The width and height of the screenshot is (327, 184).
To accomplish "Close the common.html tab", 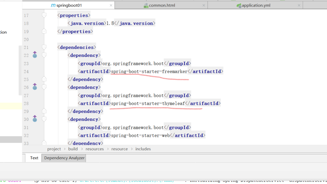I will [x=204, y=5].
